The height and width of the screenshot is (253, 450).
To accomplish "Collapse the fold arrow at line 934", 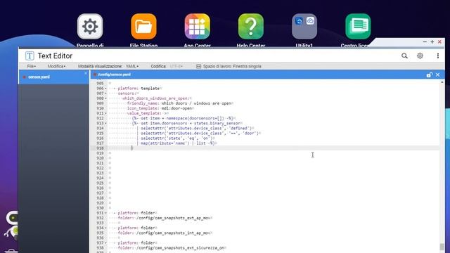I will pyautogui.click(x=105, y=228).
